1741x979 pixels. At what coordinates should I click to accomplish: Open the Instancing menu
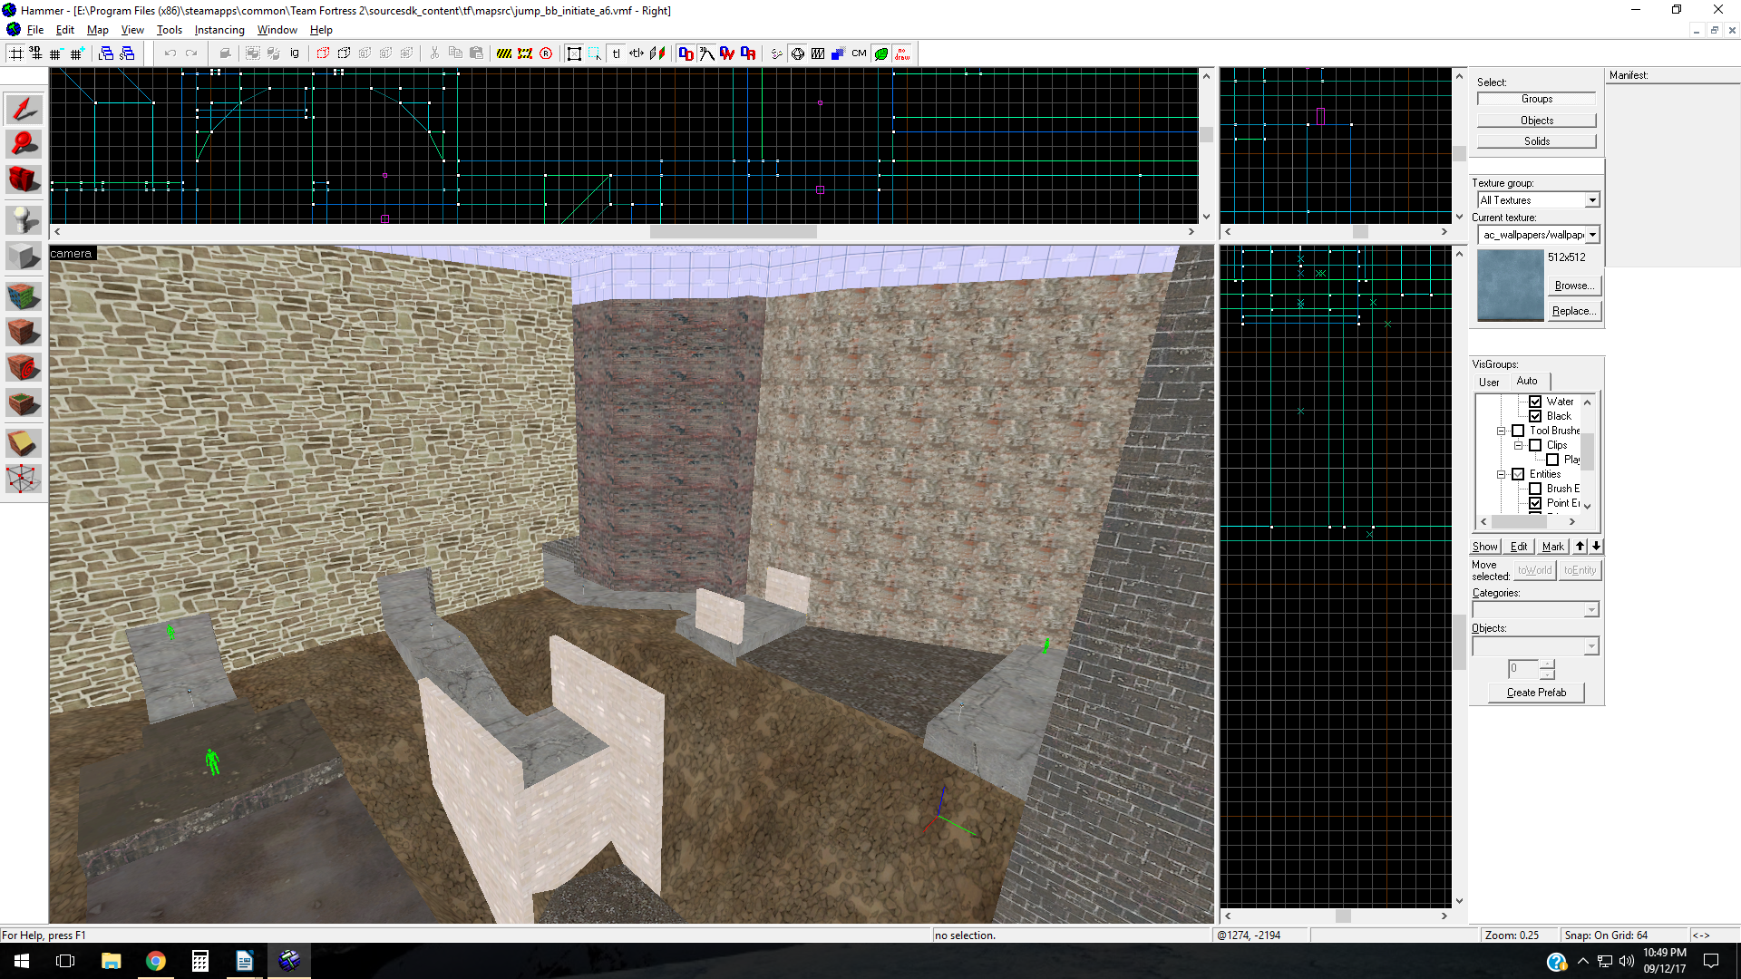(219, 30)
